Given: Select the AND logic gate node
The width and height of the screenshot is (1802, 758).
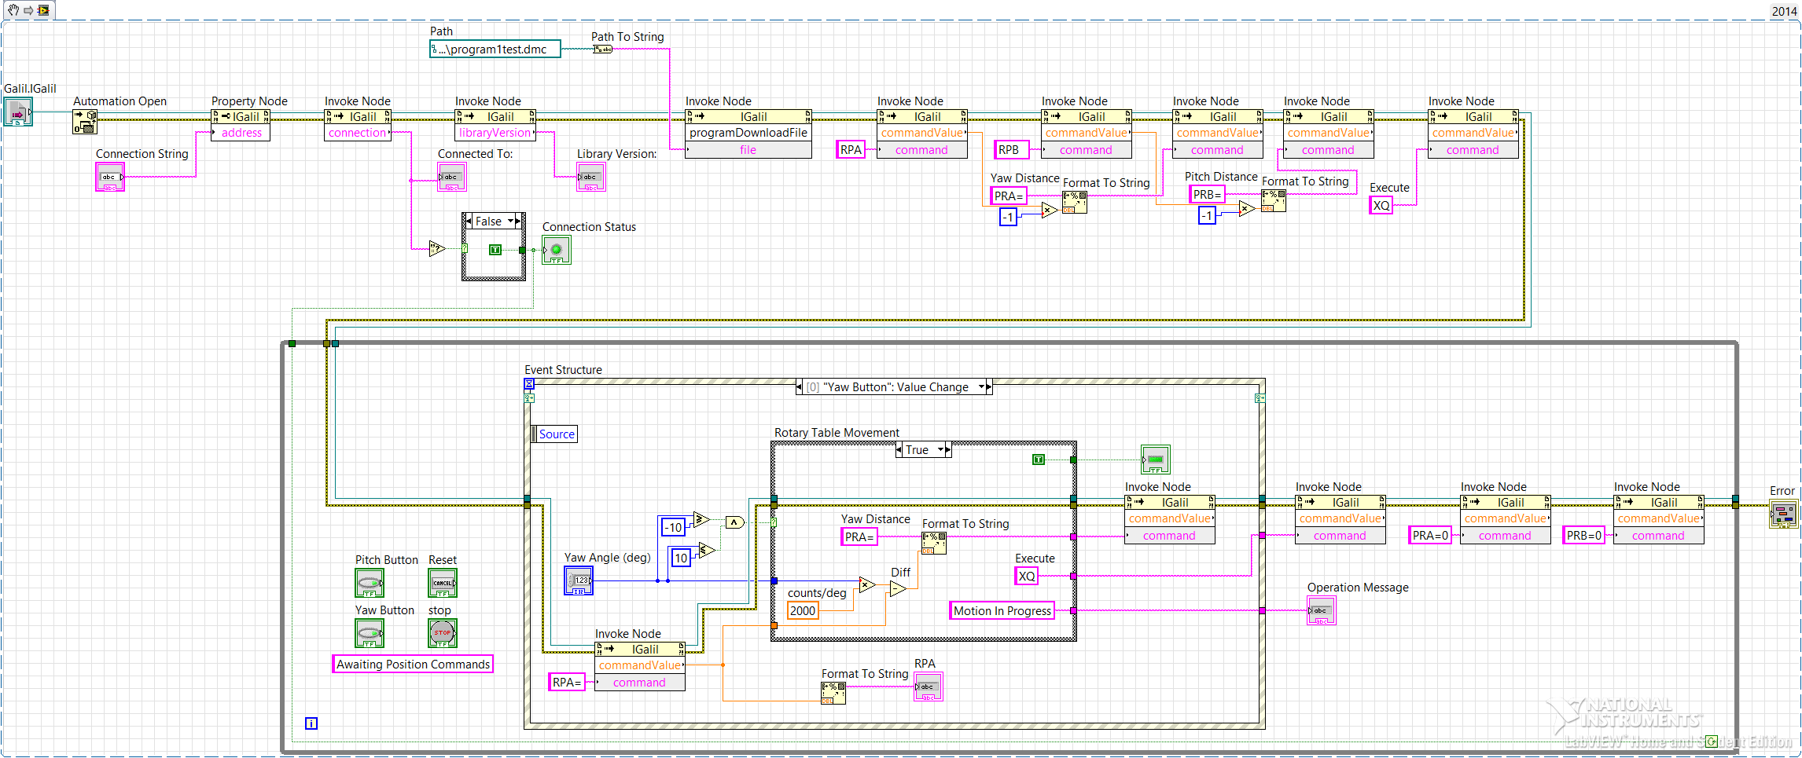Looking at the screenshot, I should 734,522.
